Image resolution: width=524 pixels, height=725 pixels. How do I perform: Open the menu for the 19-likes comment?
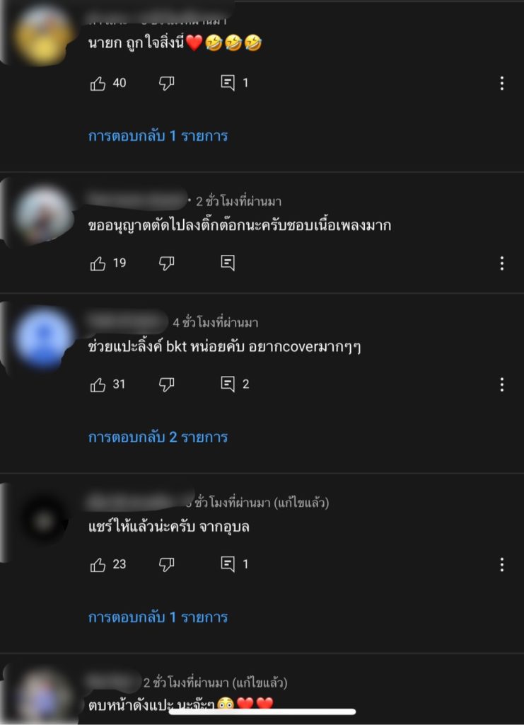coord(502,263)
